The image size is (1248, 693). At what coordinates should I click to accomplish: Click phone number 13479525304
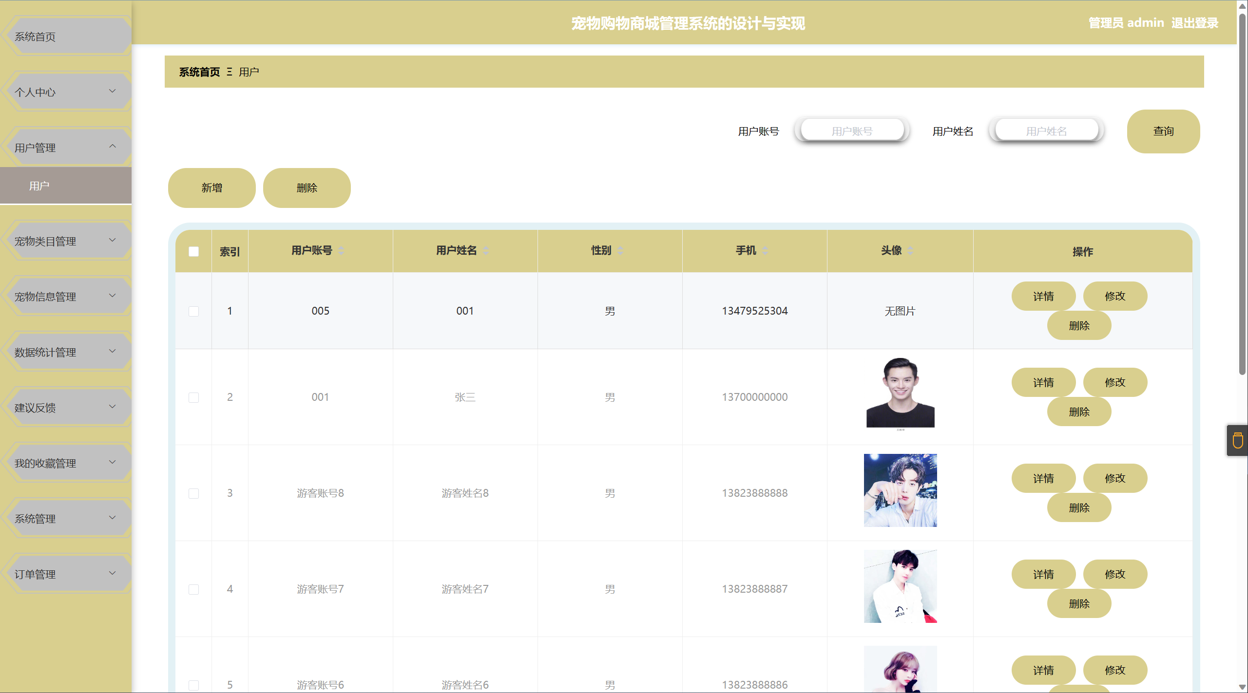click(754, 311)
